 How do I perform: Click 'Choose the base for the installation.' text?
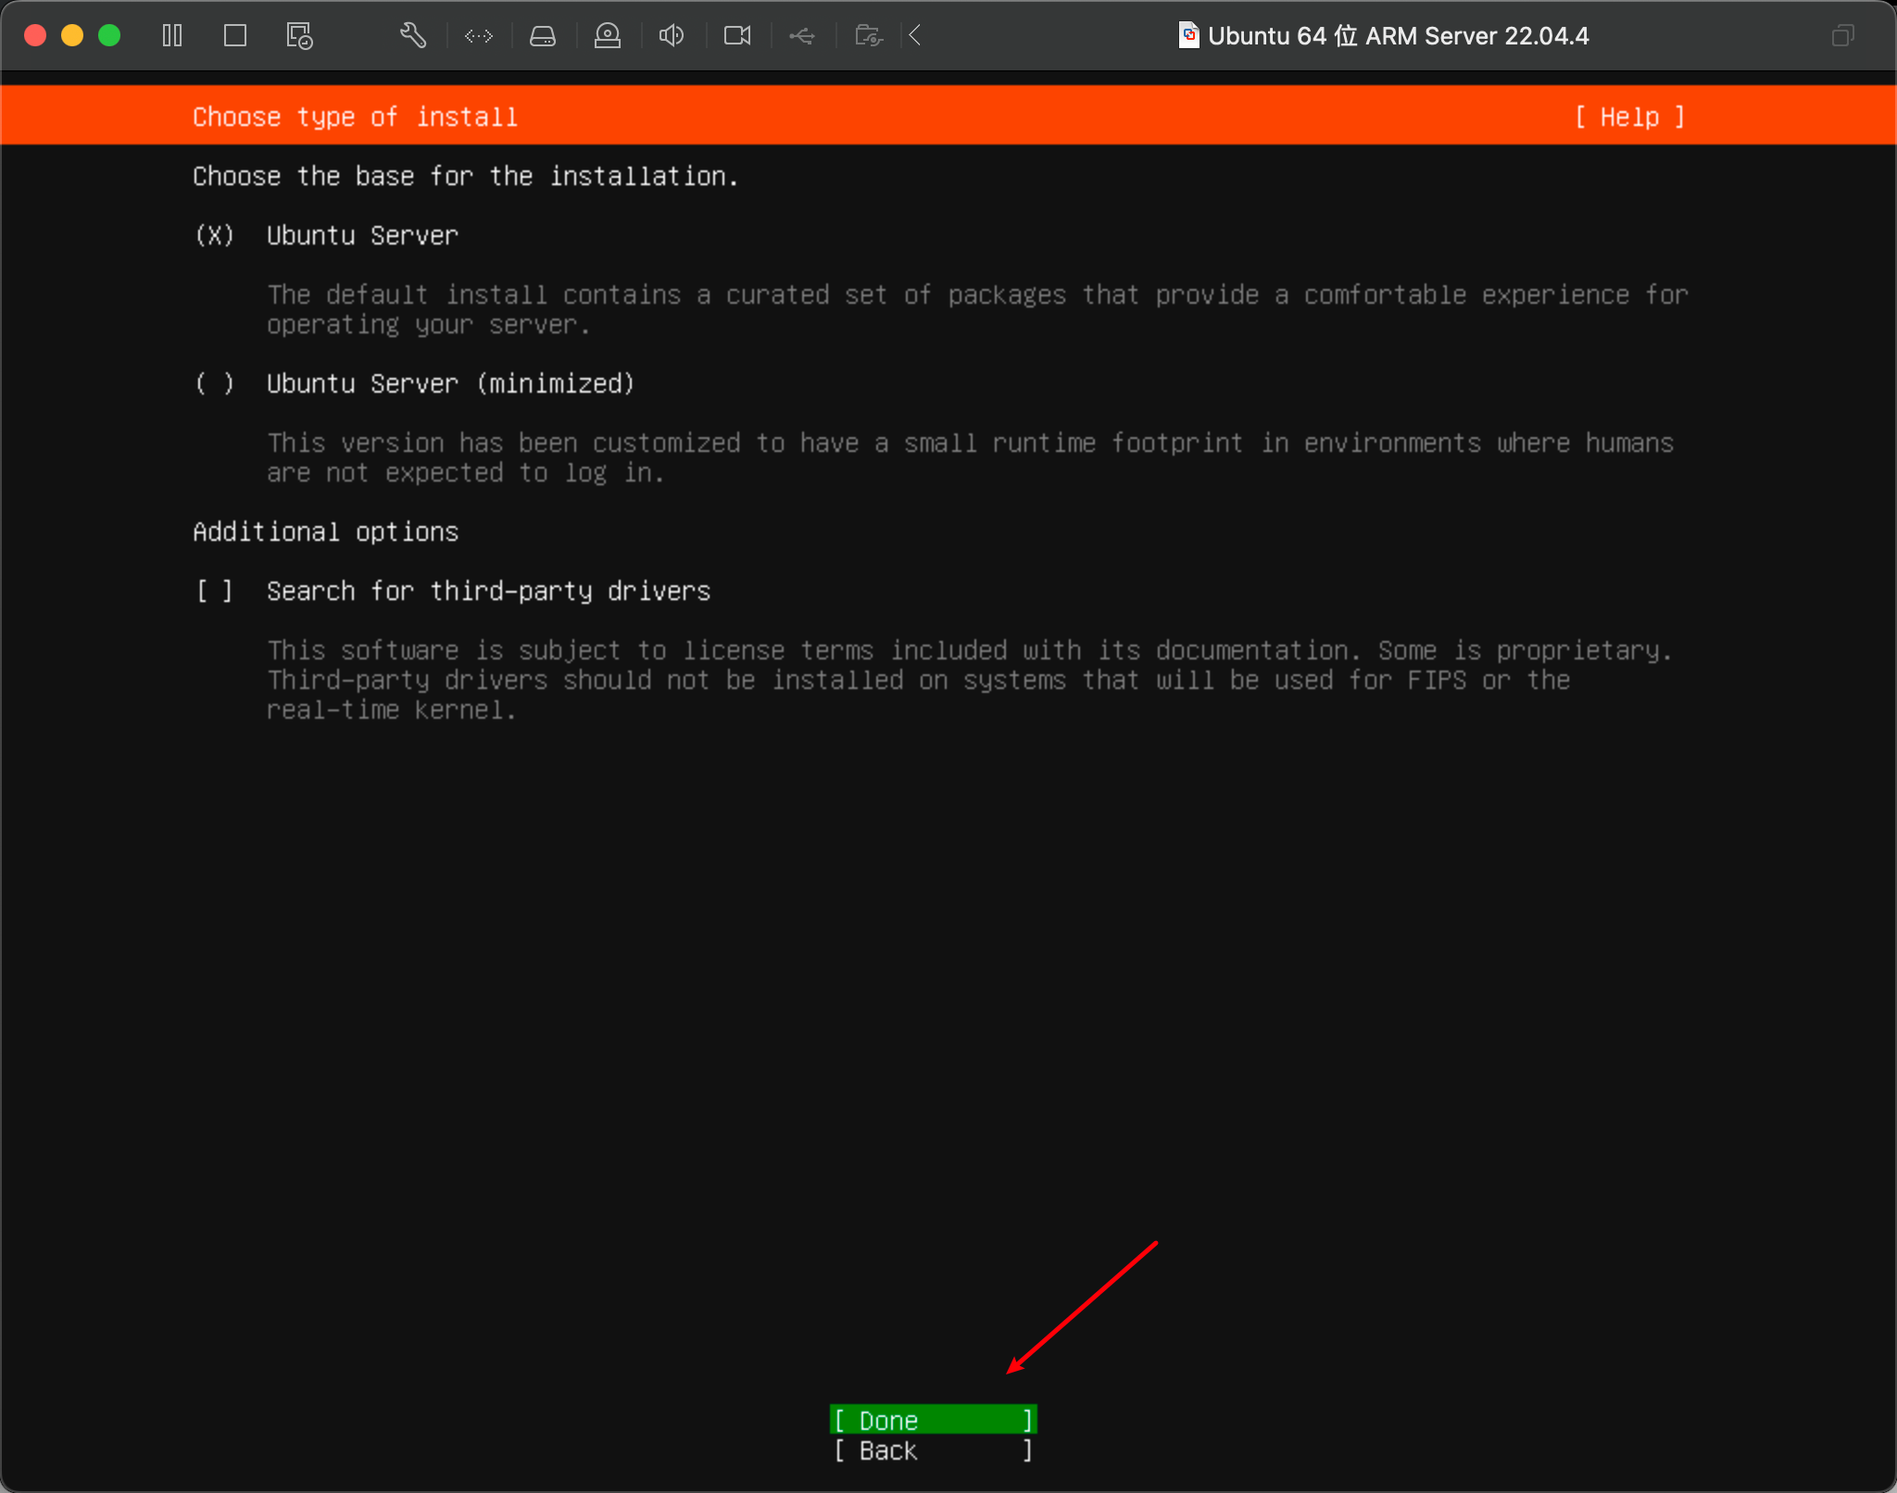pyautogui.click(x=466, y=176)
